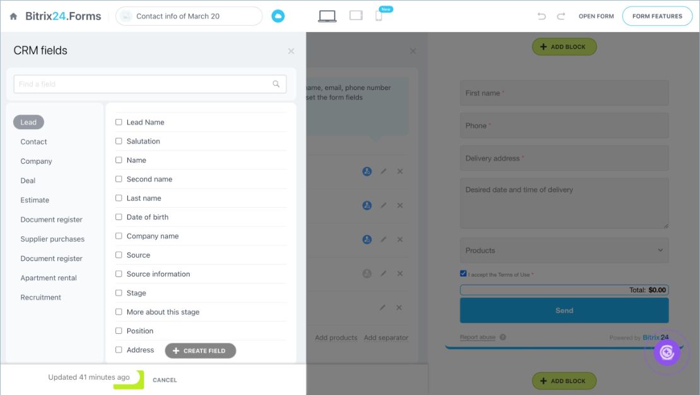The width and height of the screenshot is (700, 395).
Task: Check the Position checkbox
Action: pos(119,331)
